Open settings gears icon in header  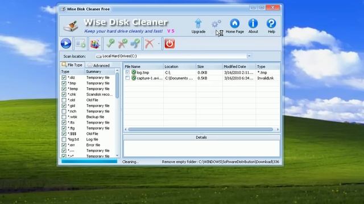click(x=216, y=23)
